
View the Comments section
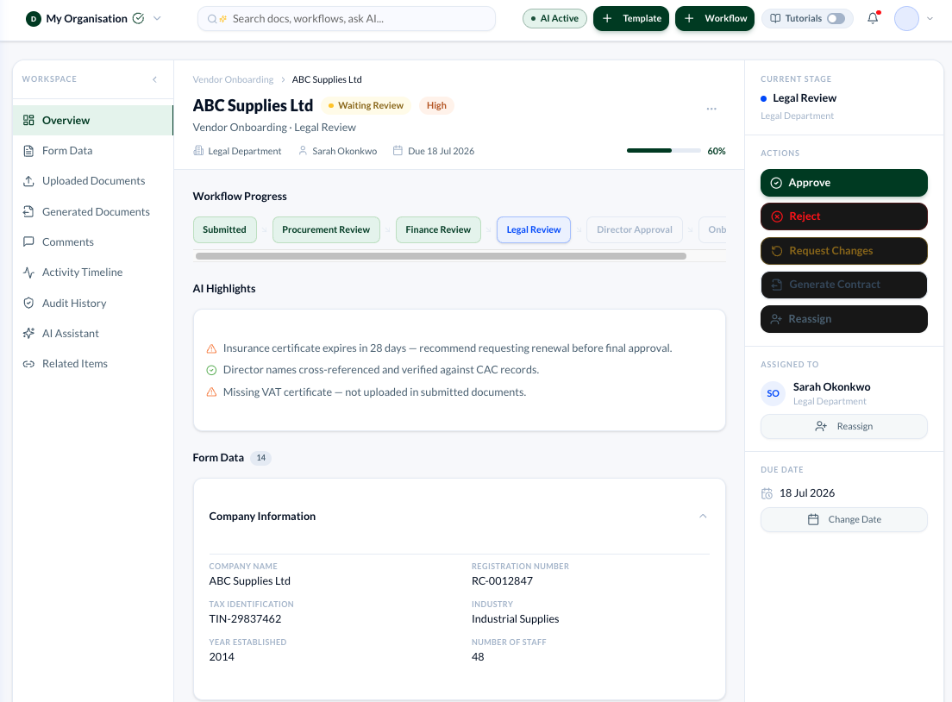93,241
